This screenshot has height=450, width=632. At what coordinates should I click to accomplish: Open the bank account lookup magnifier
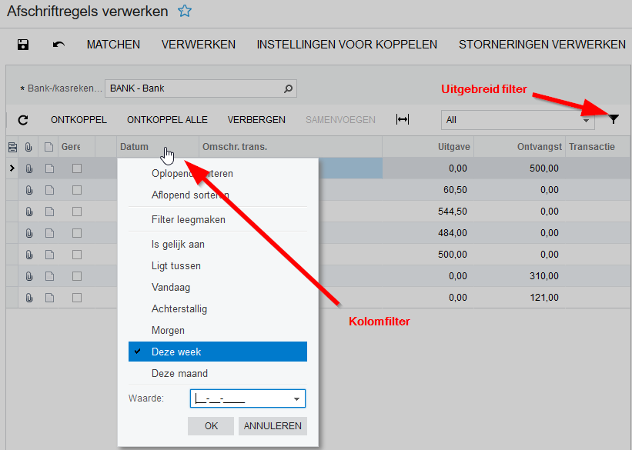[x=288, y=88]
